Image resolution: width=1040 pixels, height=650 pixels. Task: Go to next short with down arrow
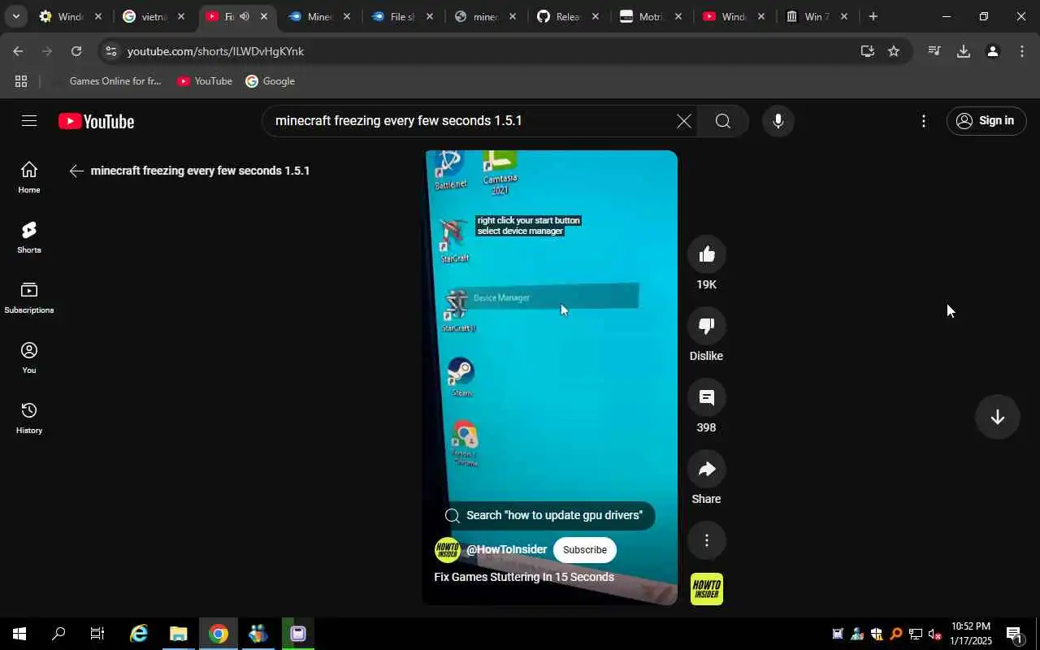998,417
